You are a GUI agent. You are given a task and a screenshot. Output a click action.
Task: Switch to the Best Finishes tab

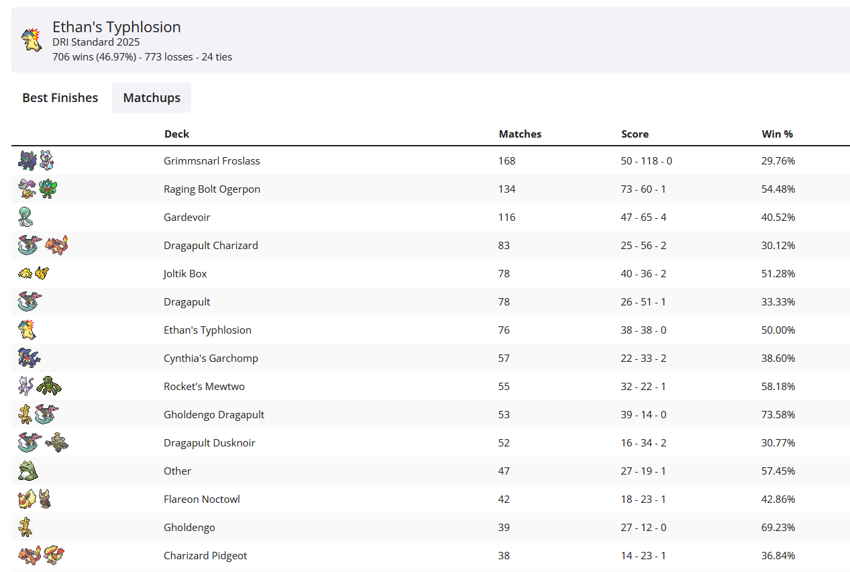click(x=60, y=98)
